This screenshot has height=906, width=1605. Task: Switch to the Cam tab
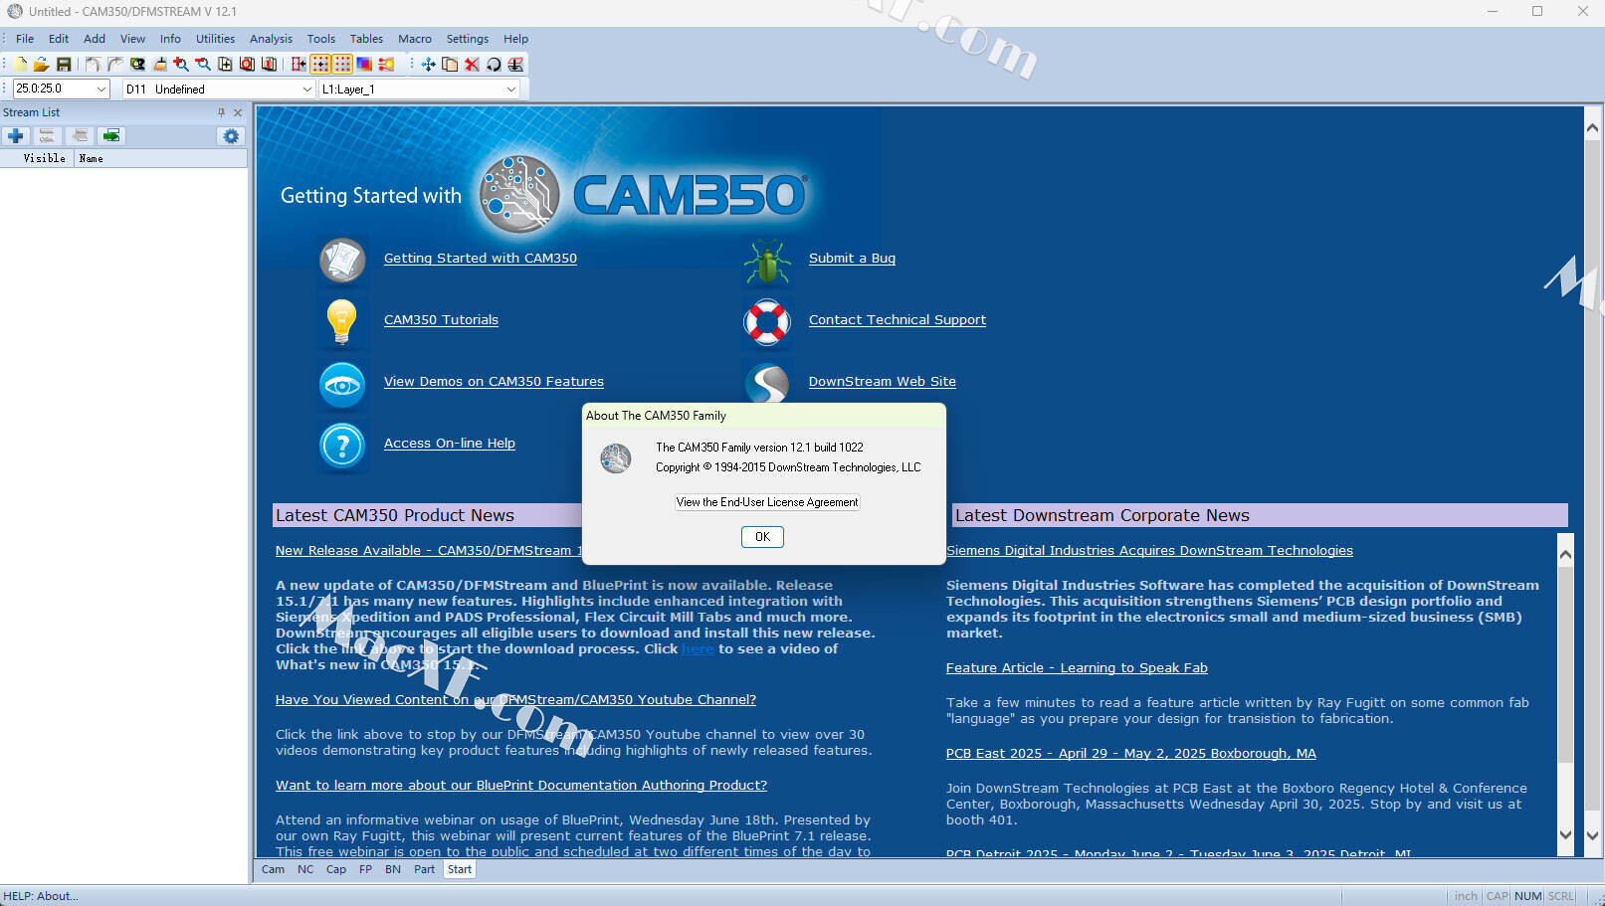[x=273, y=869]
